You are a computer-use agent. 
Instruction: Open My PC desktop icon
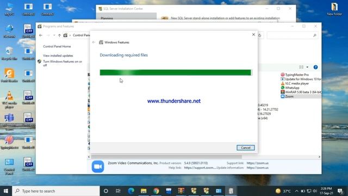[x=9, y=9]
